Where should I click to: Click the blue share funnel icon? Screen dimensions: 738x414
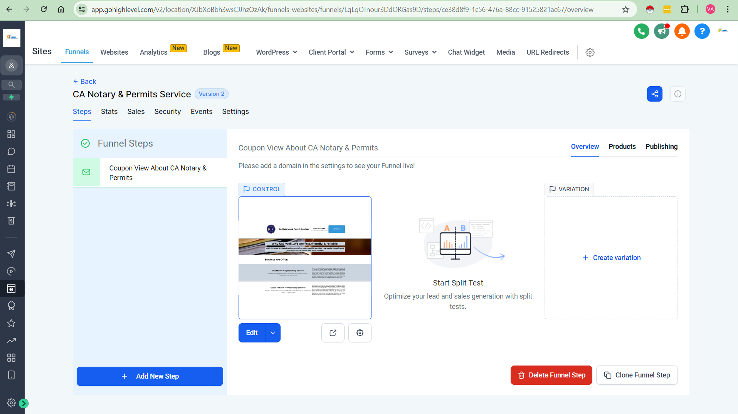[x=654, y=94]
